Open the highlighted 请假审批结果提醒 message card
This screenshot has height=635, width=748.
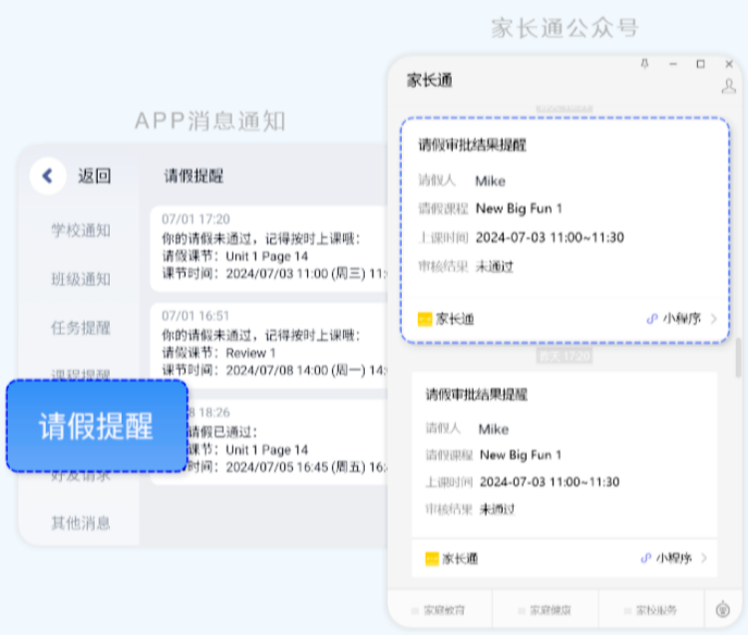[x=565, y=230]
